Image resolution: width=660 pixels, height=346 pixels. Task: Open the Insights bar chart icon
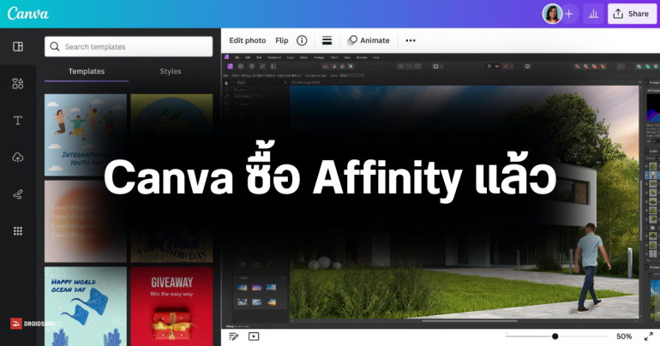[x=593, y=14]
